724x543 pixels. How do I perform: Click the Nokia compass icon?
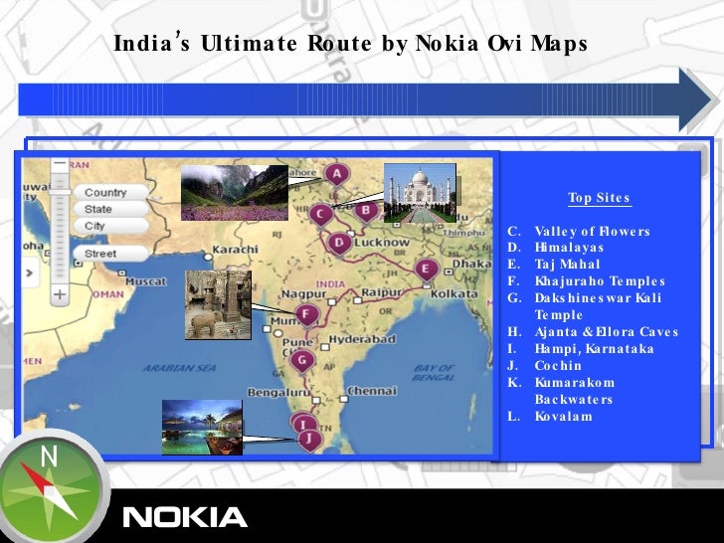pyautogui.click(x=51, y=489)
